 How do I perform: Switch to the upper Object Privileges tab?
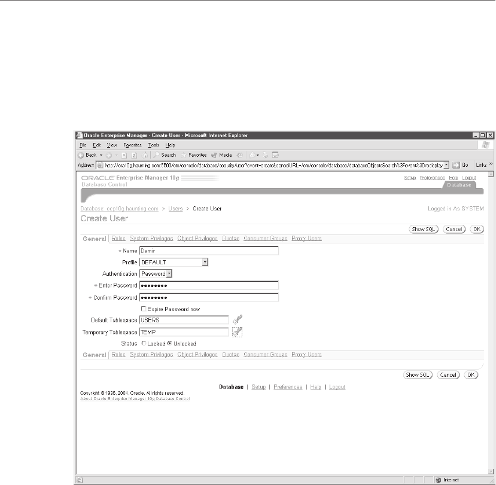197,239
